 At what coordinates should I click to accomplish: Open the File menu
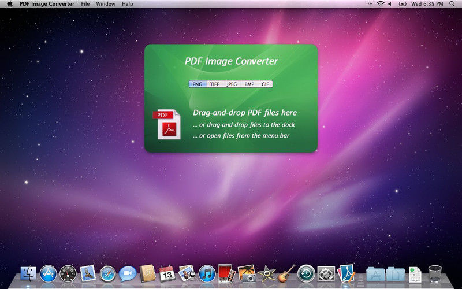coord(85,4)
